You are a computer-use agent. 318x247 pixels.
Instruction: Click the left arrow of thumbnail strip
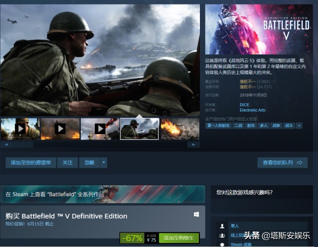pyautogui.click(x=6, y=145)
